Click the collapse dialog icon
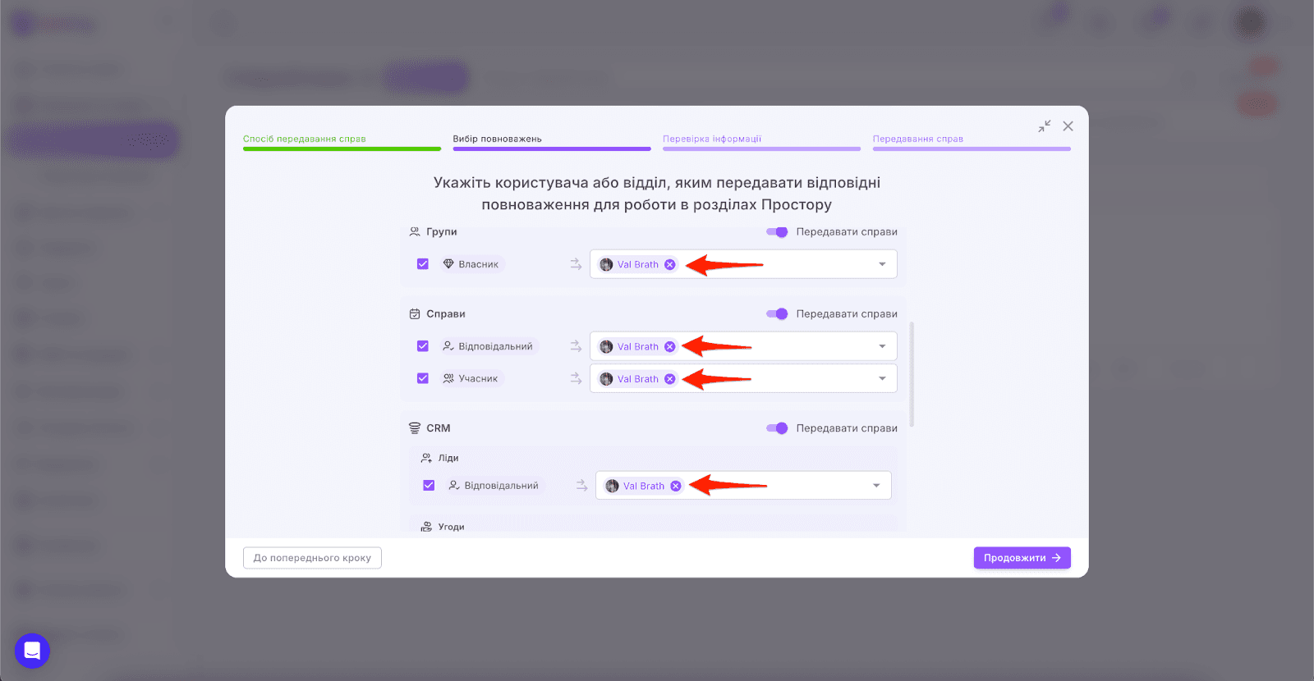 (x=1044, y=126)
